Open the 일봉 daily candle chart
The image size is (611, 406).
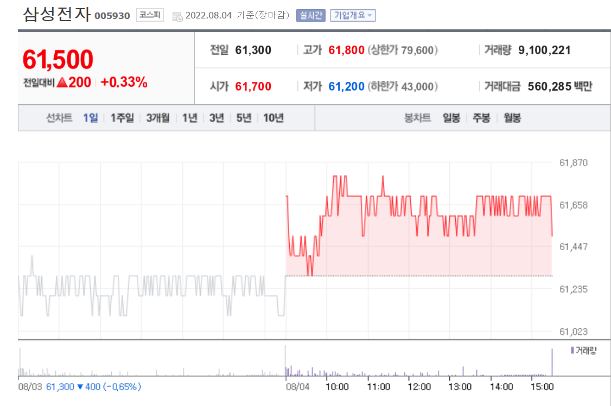coord(451,118)
